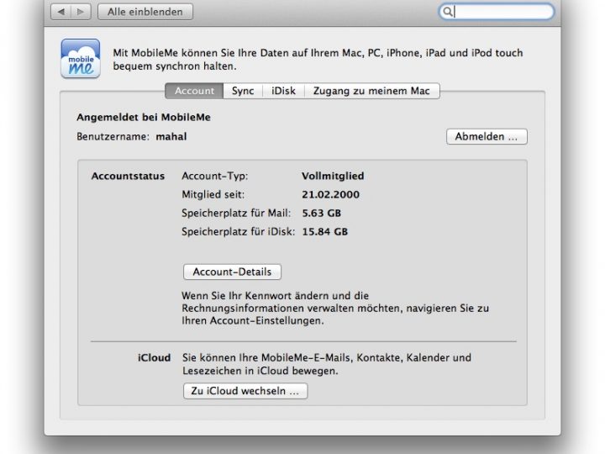
Task: Click the magnifier icon in search field
Action: [x=447, y=12]
